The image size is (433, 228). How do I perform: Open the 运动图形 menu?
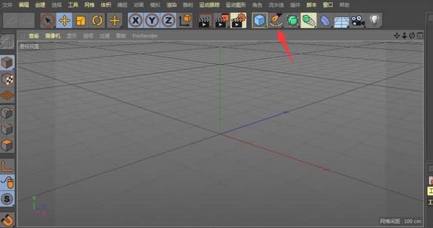click(236, 5)
